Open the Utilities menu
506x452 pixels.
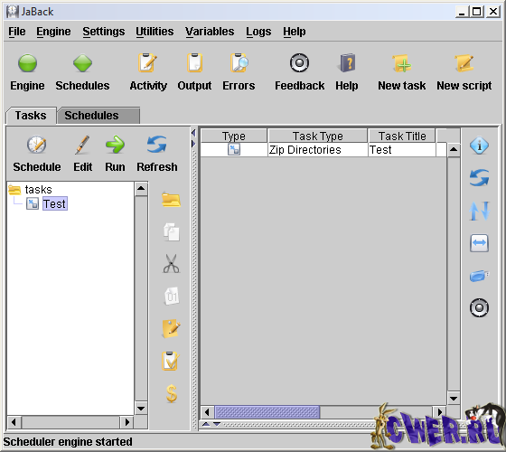(x=155, y=32)
